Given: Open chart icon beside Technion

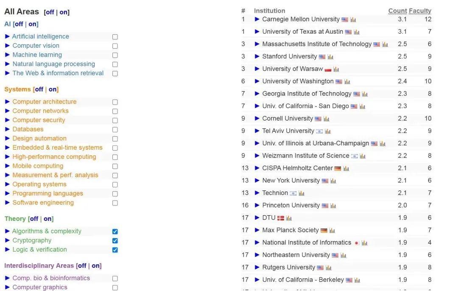Looking at the screenshot, I should [x=302, y=193].
